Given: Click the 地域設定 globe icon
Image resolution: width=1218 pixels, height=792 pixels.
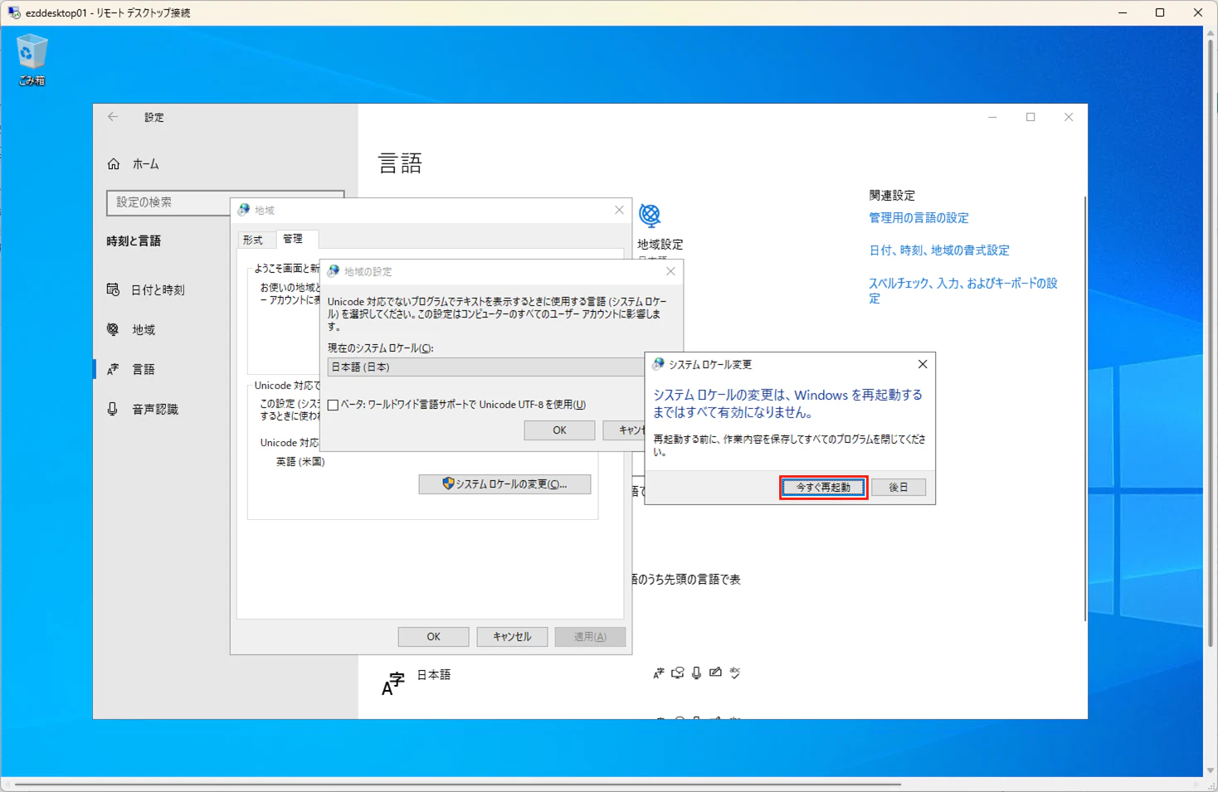Looking at the screenshot, I should (x=650, y=216).
